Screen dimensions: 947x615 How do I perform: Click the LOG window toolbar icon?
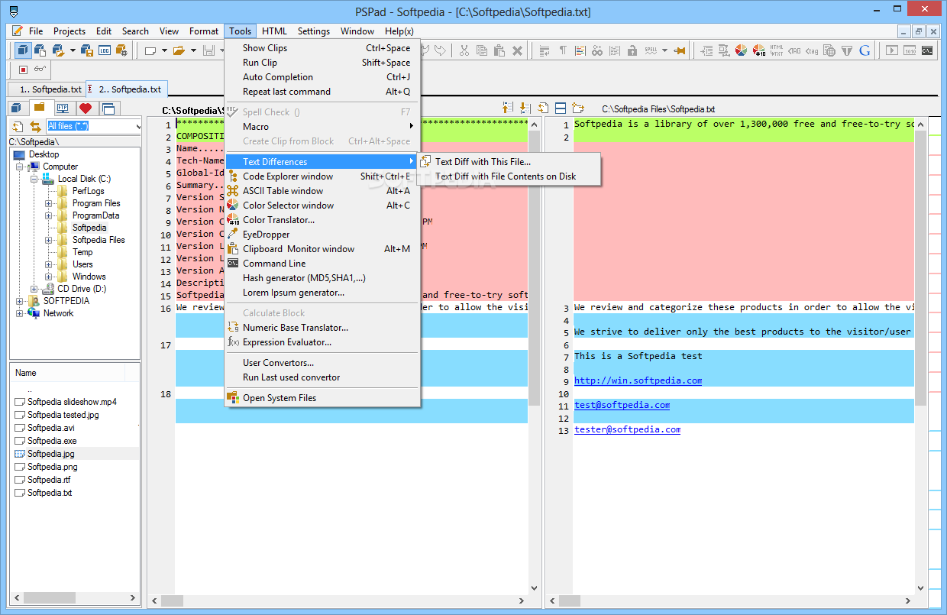pos(105,50)
